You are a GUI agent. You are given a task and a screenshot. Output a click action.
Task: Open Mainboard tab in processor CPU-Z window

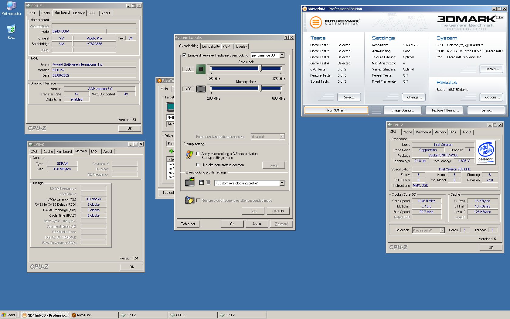(423, 132)
